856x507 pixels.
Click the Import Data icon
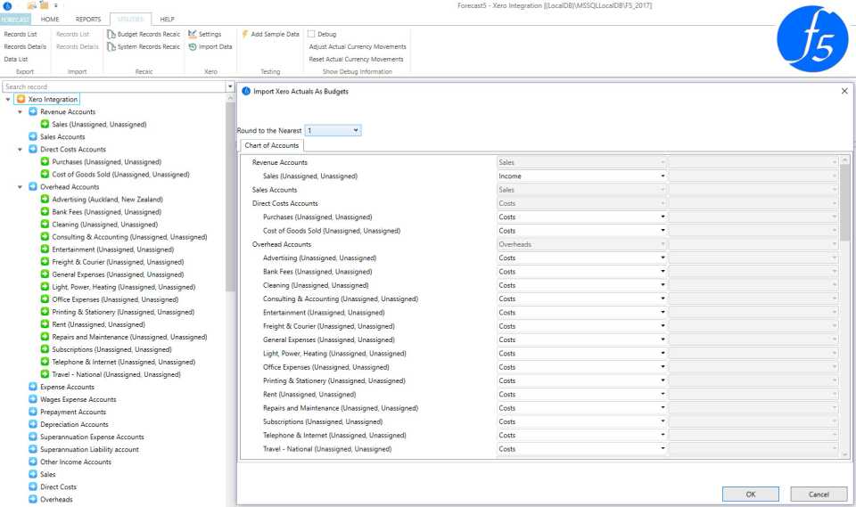coord(193,46)
